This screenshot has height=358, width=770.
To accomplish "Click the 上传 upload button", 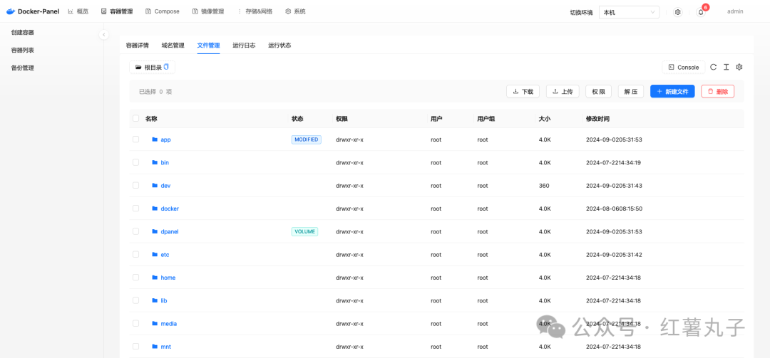I will click(x=563, y=91).
